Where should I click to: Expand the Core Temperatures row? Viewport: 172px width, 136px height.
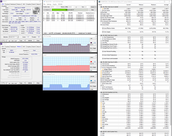tap(101, 37)
